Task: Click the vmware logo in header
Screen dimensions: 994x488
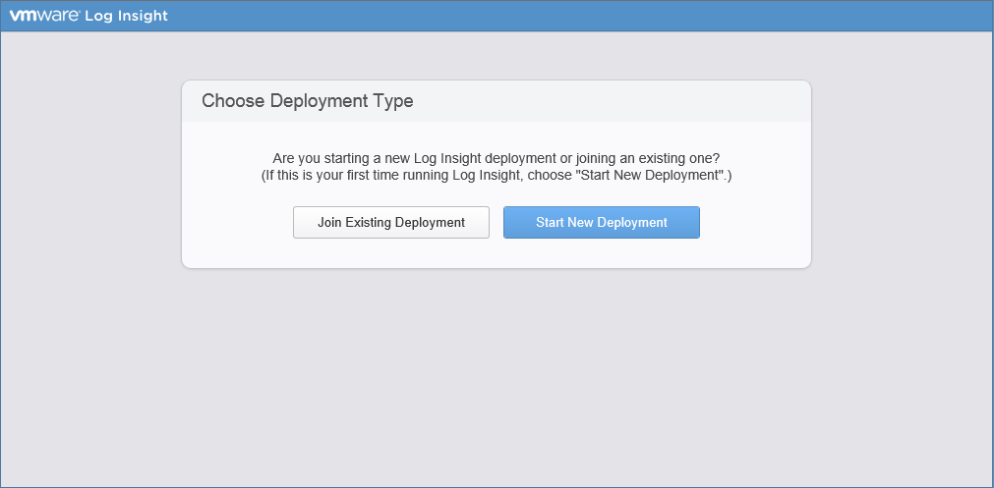Action: point(45,16)
